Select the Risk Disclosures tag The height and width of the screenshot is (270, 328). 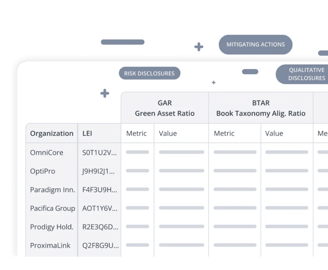[x=149, y=73]
